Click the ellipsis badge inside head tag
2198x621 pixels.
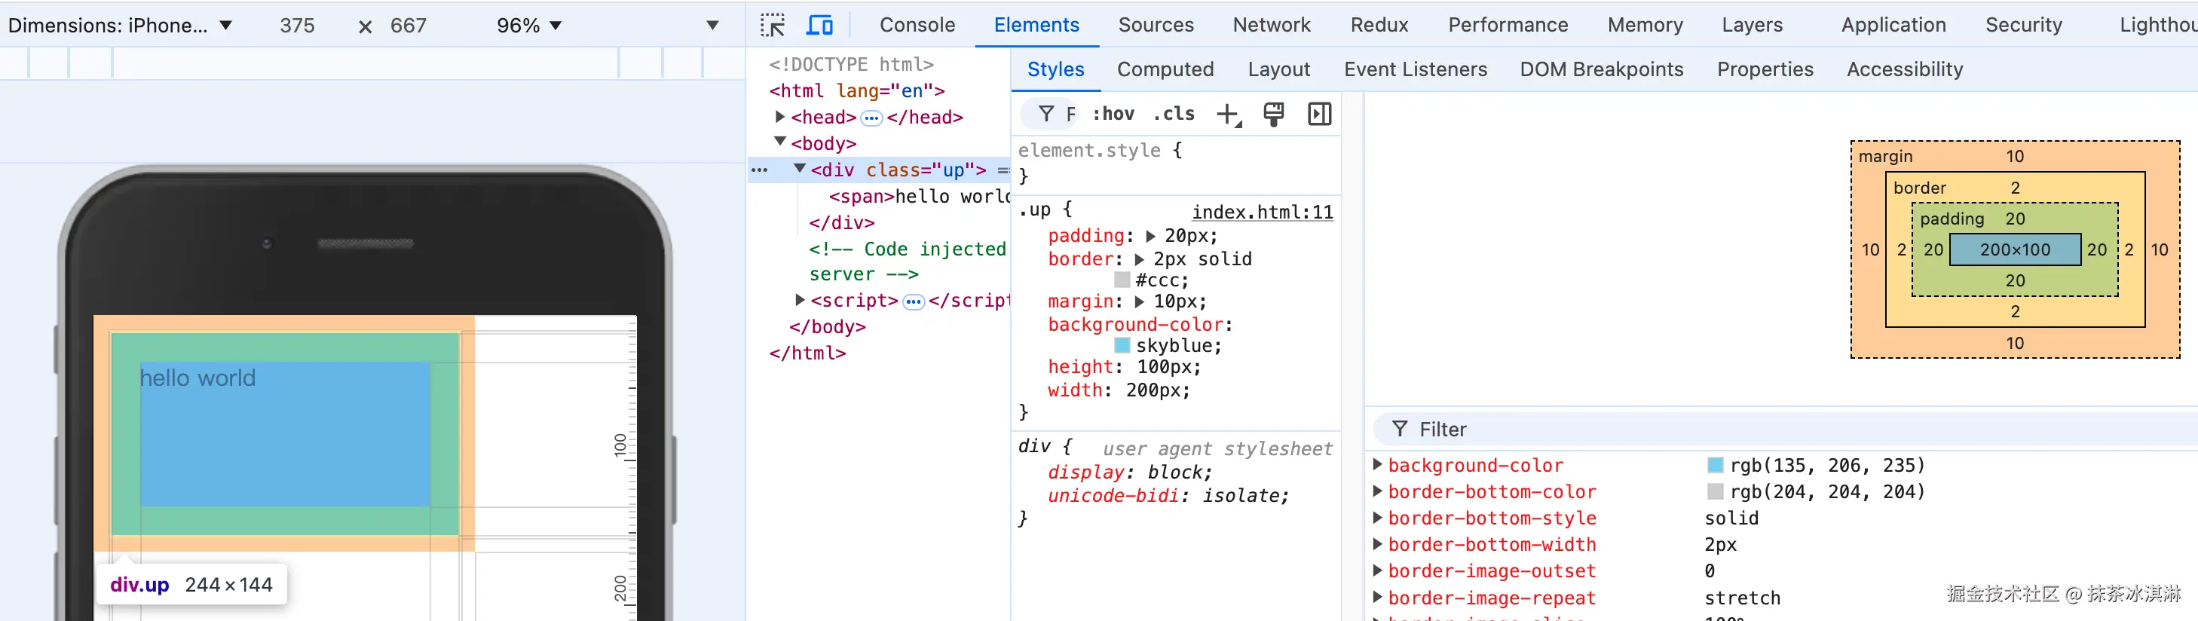(871, 118)
